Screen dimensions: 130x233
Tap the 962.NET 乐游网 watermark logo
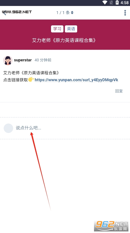click(111, 226)
